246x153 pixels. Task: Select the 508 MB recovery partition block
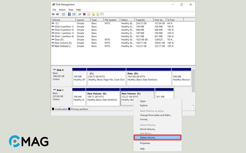pyautogui.click(x=181, y=77)
